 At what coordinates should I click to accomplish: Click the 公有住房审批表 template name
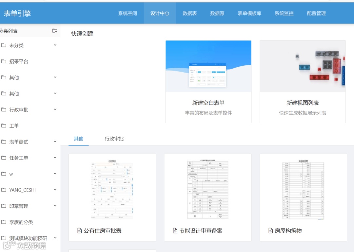click(103, 231)
